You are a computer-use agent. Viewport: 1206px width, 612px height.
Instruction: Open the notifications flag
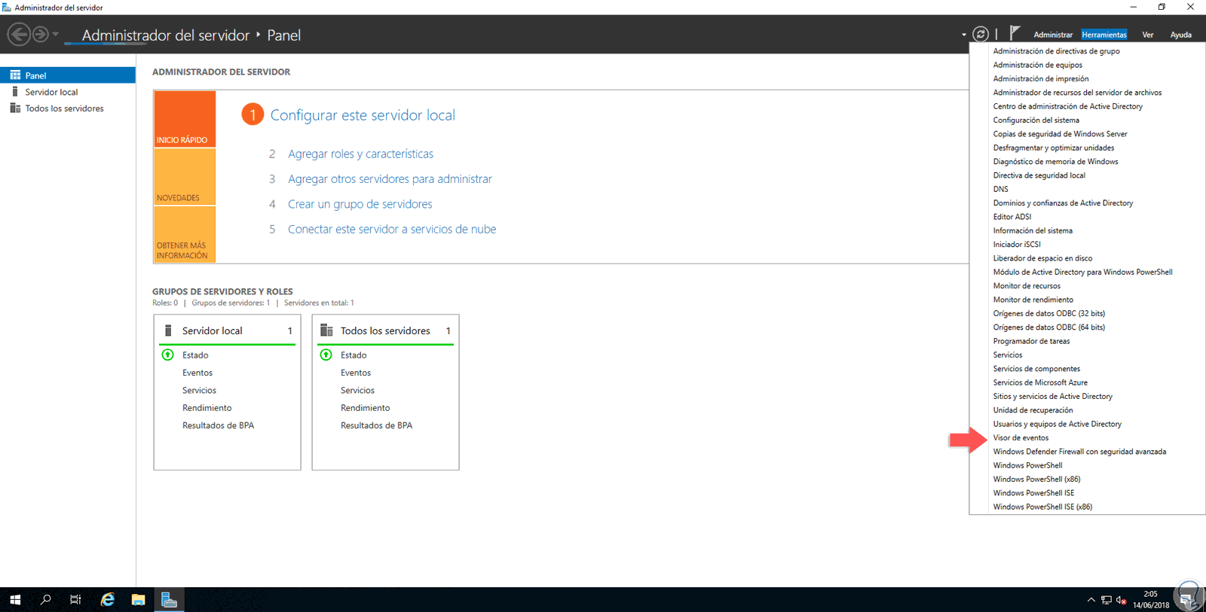[x=1015, y=33]
